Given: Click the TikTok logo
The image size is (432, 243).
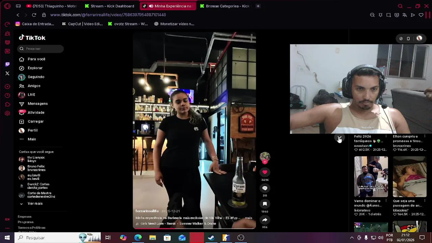Looking at the screenshot, I should [32, 38].
